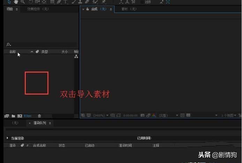Click the snap features bounding-box icon

coord(168,2)
